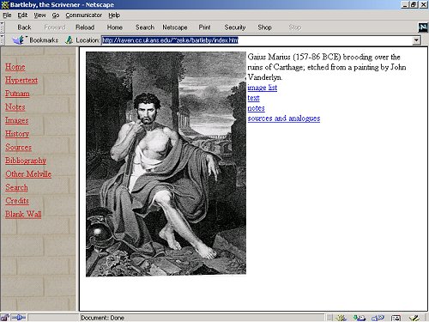
Task: Open the Edit menu
Action: 22,15
